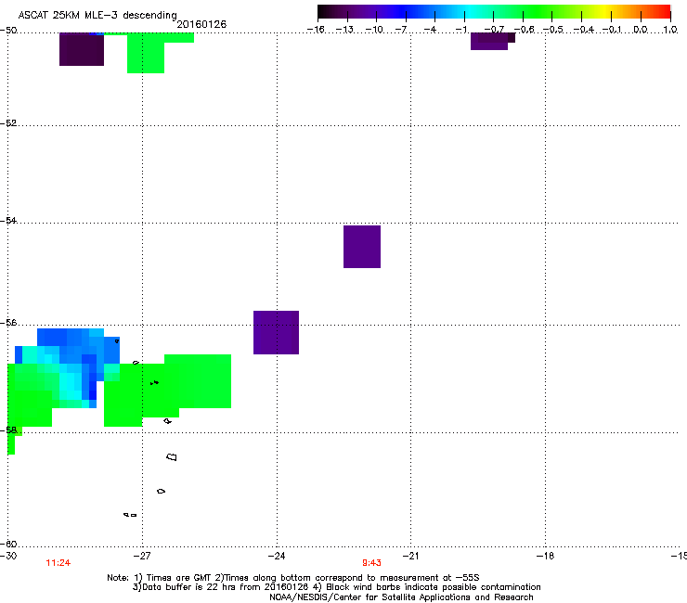Click the note line about data buffer 22 hrs
This screenshot has width=687, height=603.
pos(336,587)
